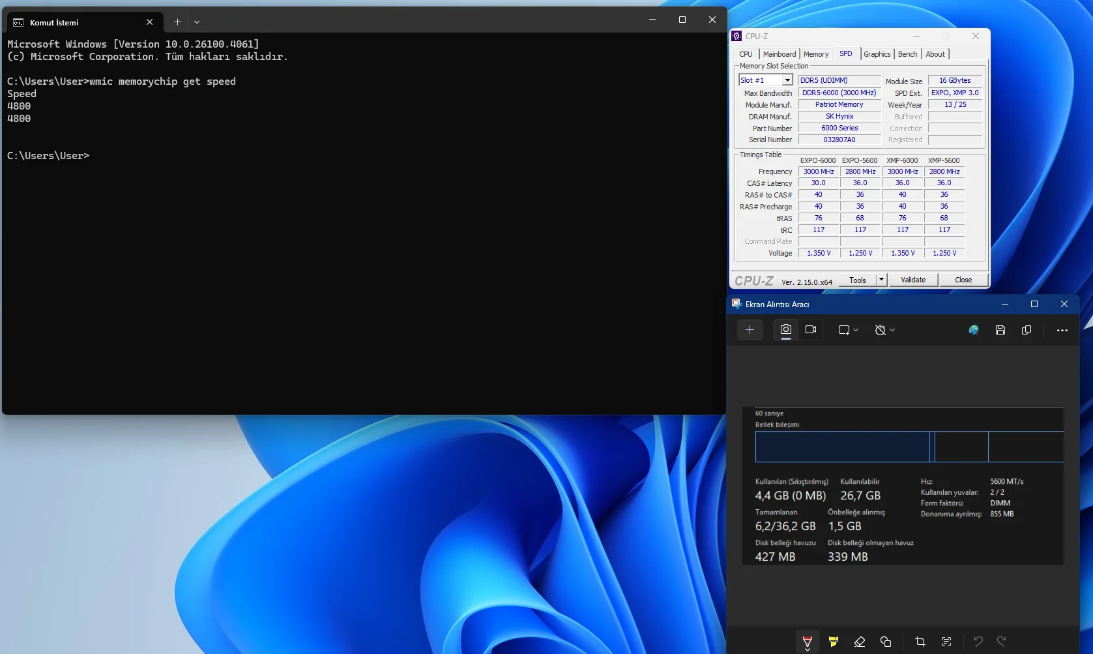Switch to video recording mode
The width and height of the screenshot is (1093, 654).
(811, 330)
